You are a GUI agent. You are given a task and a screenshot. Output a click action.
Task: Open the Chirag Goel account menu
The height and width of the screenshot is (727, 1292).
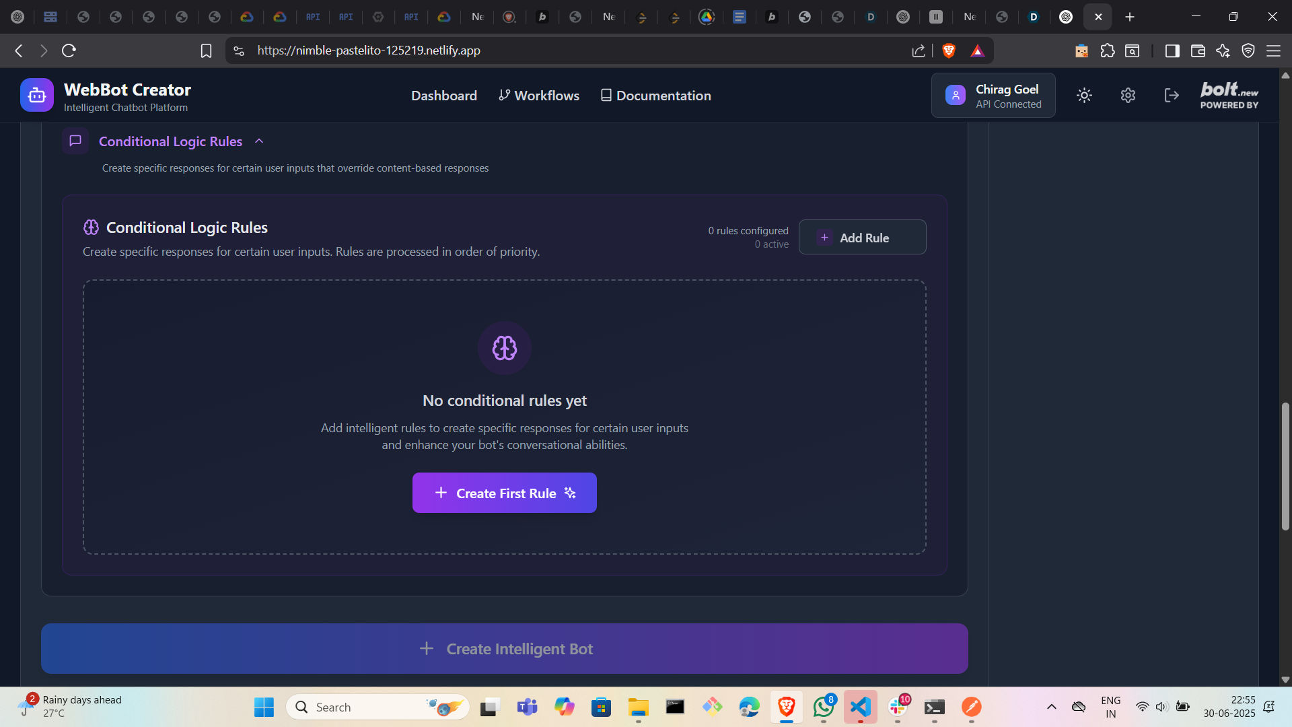pyautogui.click(x=993, y=96)
